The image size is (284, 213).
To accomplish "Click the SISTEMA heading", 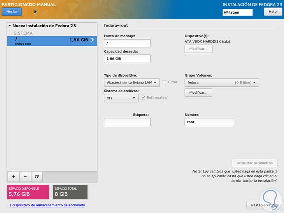I will point(23,33).
